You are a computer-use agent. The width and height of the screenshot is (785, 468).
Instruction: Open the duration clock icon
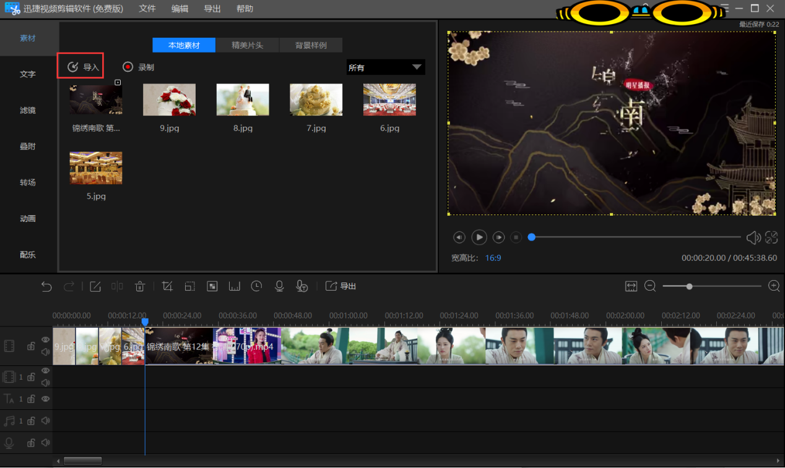coord(256,286)
